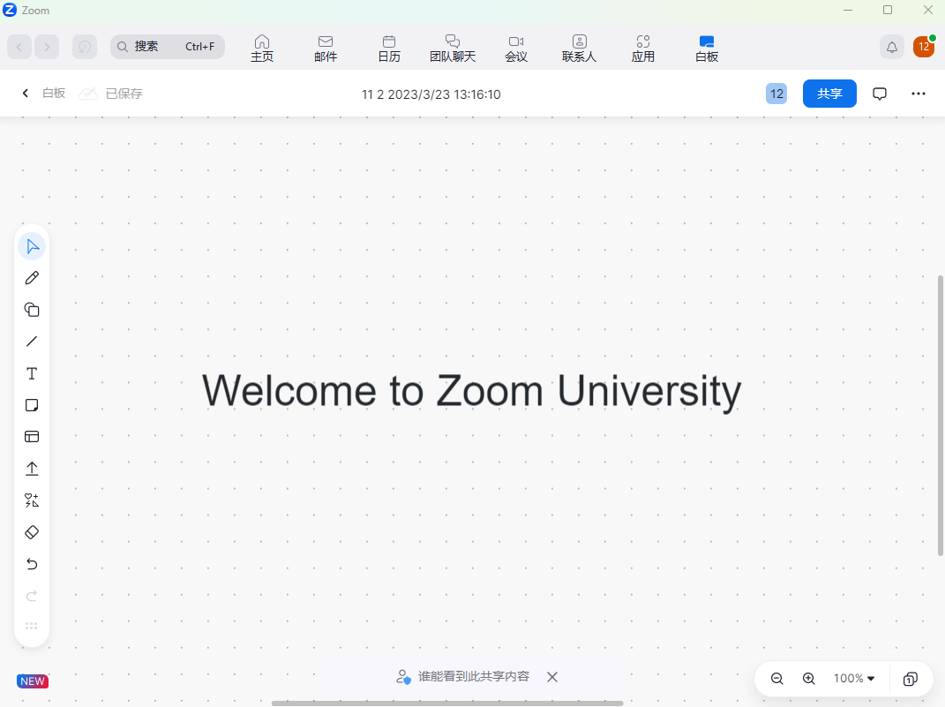Image resolution: width=945 pixels, height=707 pixels.
Task: Dismiss the 谁能看到此共享内容 banner
Action: tap(552, 677)
